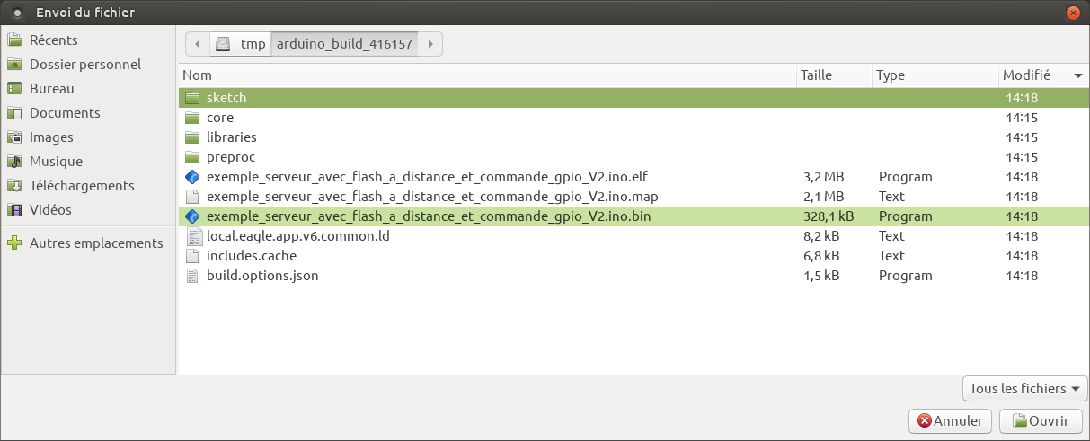Screen dimensions: 1090x441
Task: Click the Téléchargements download icon
Action: pyautogui.click(x=14, y=186)
